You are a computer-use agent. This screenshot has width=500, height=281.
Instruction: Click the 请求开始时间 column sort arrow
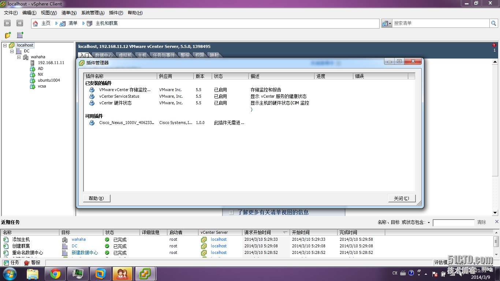point(285,232)
